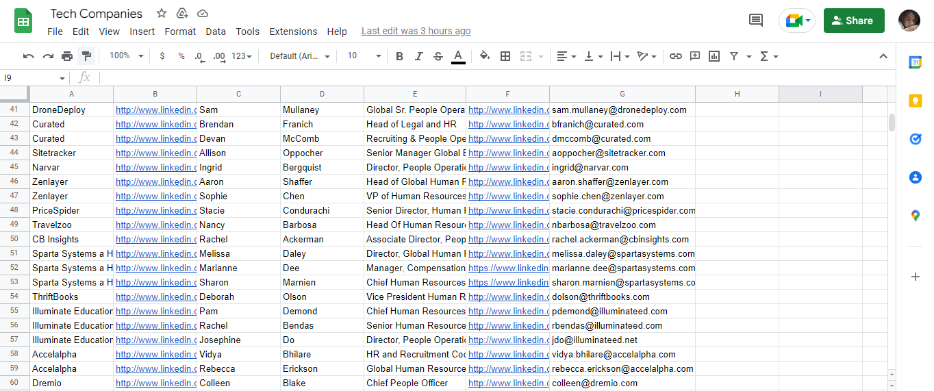This screenshot has width=934, height=391.
Task: Select column G header
Action: tap(622, 94)
